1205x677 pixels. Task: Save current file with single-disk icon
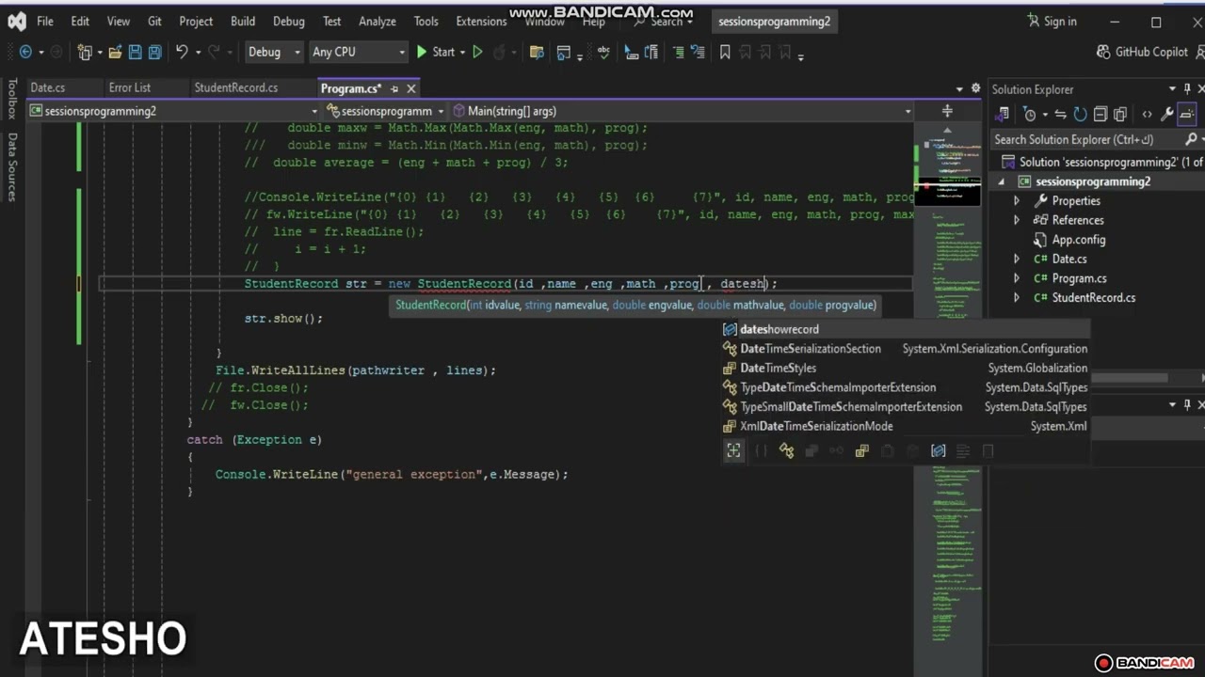click(135, 53)
